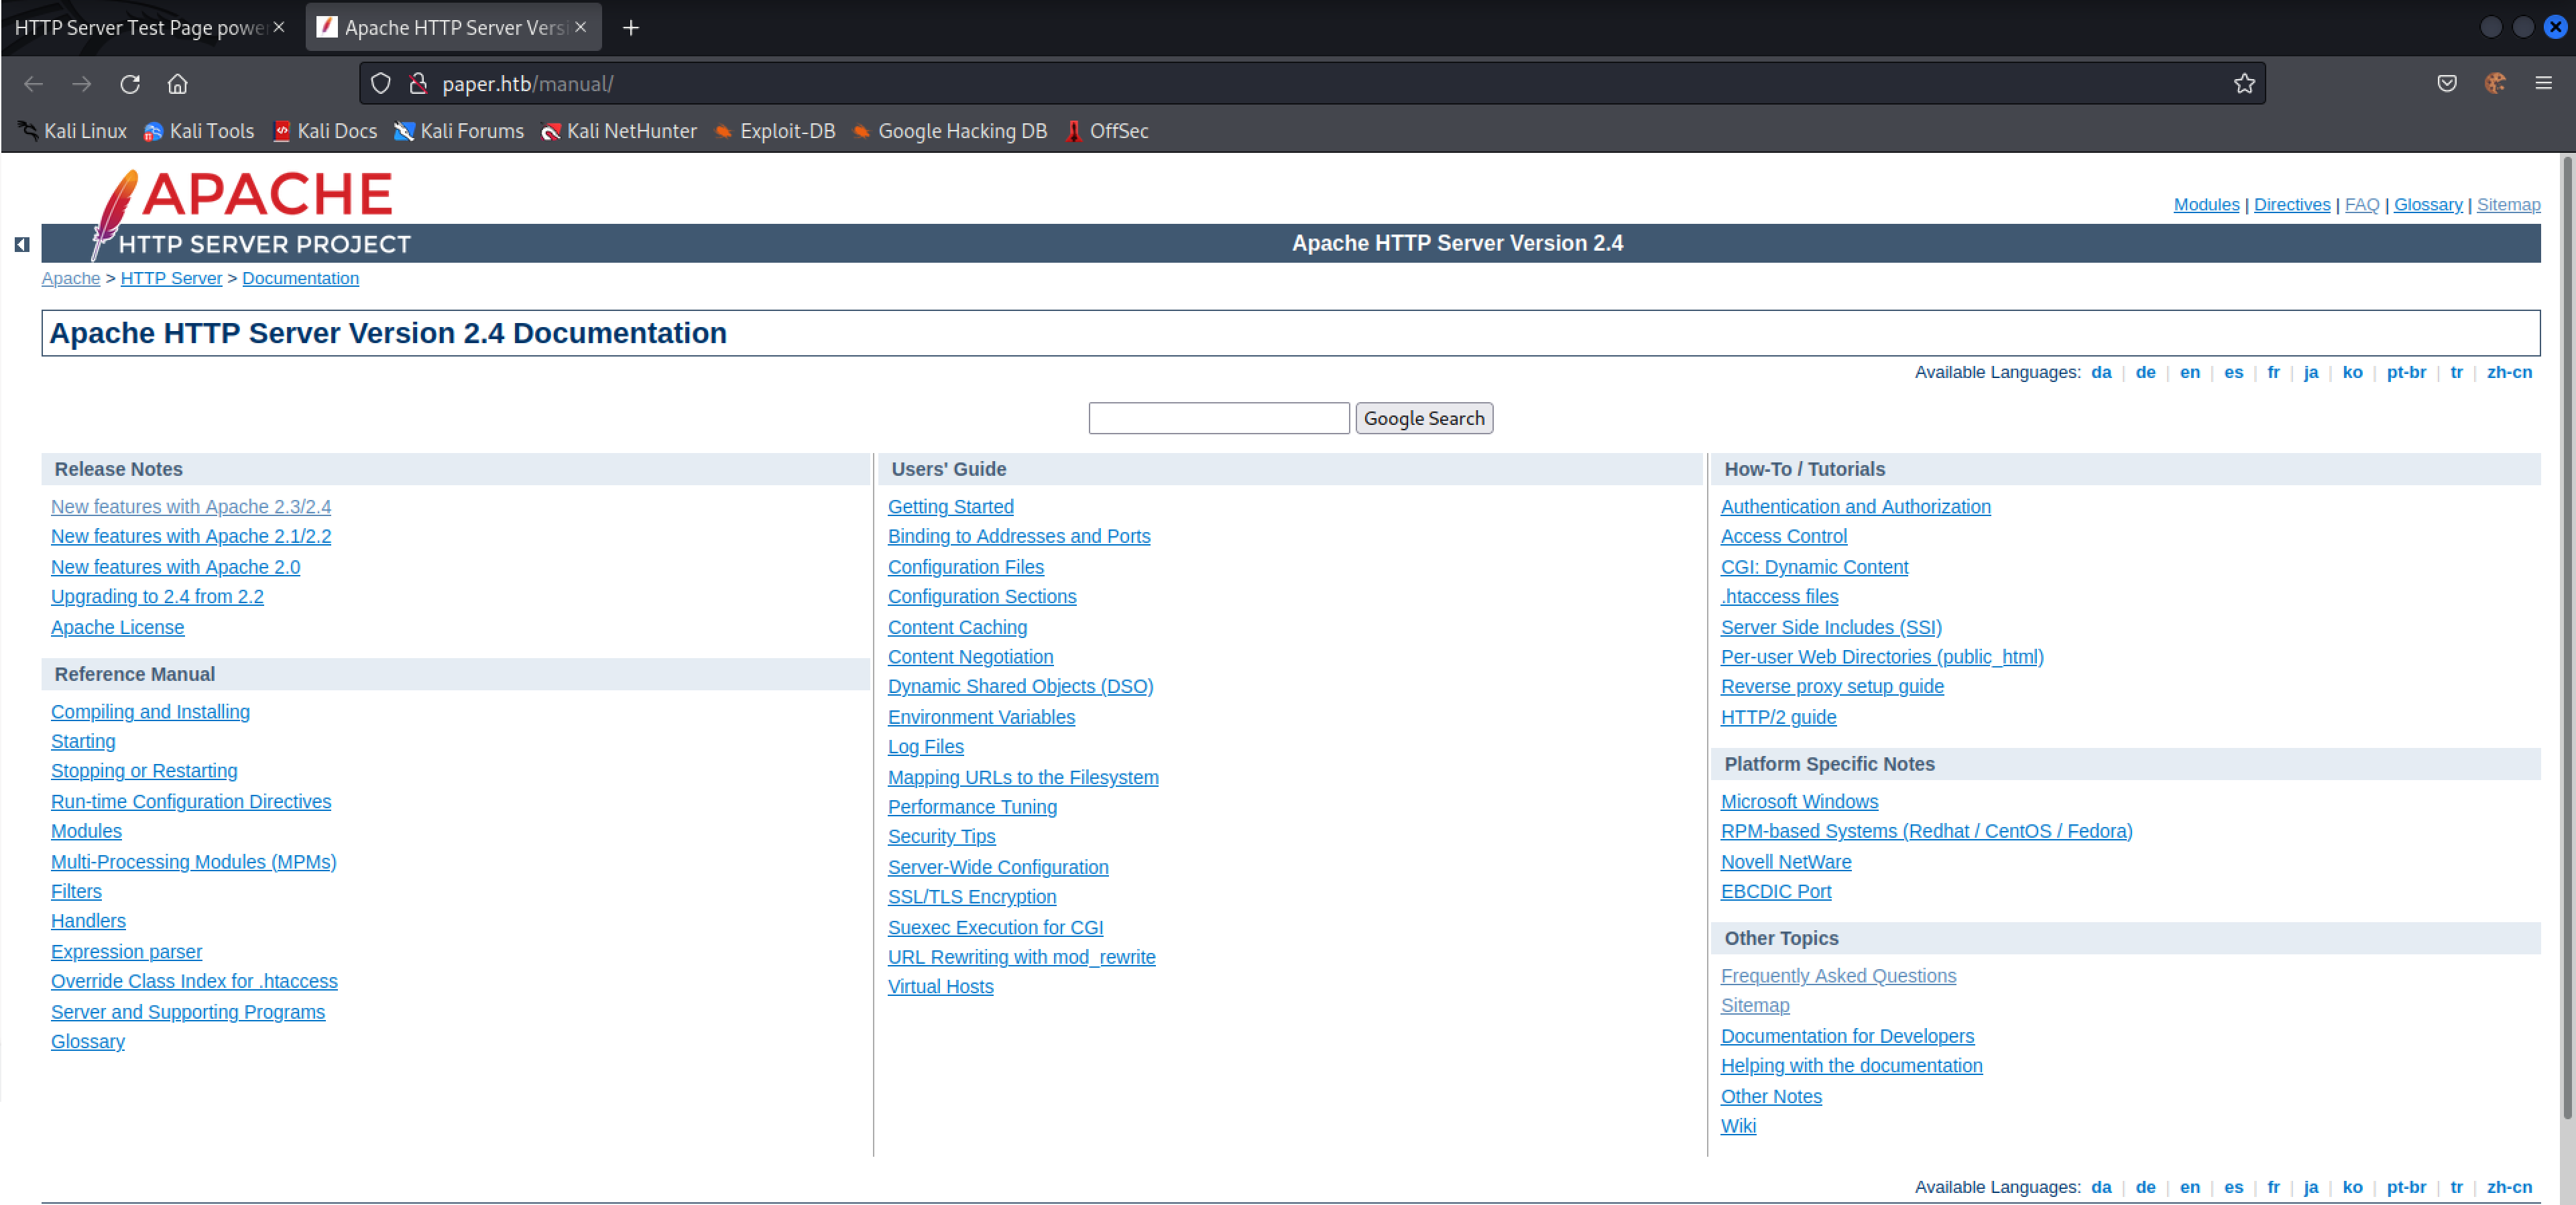Open the Reverse proxy setup guide
Viewport: 2576px width, 1205px height.
pos(1831,686)
